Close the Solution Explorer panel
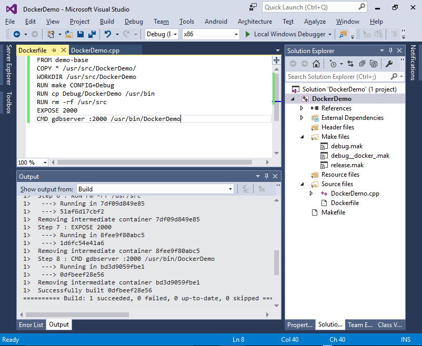This screenshot has height=346, width=422. (x=399, y=50)
